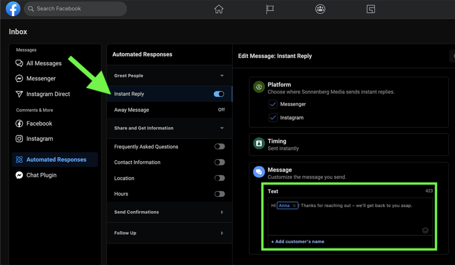
Task: Click the emoji picker icon in message box
Action: point(425,230)
